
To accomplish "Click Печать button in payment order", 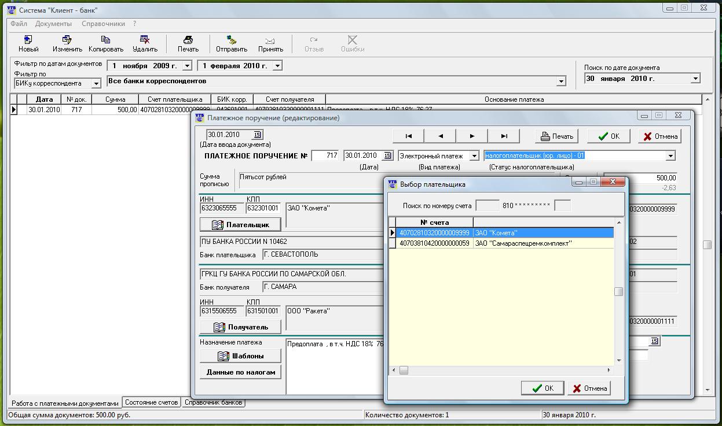I will [556, 136].
